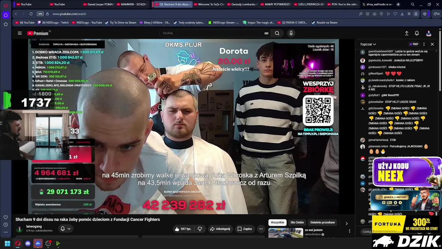The image size is (442, 249).
Task: Open Opera sidebar heart icon
Action: pos(6,217)
